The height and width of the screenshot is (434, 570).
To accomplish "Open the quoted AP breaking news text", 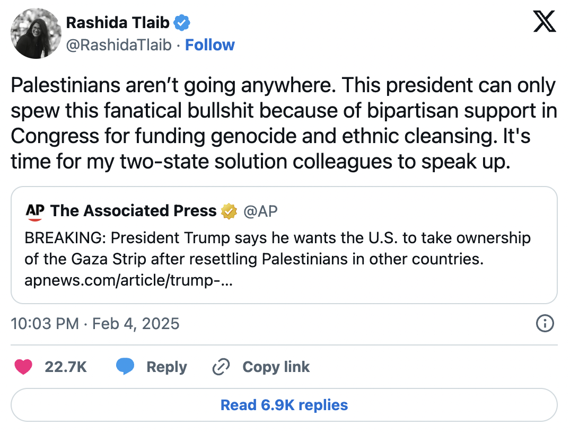I will [x=277, y=249].
